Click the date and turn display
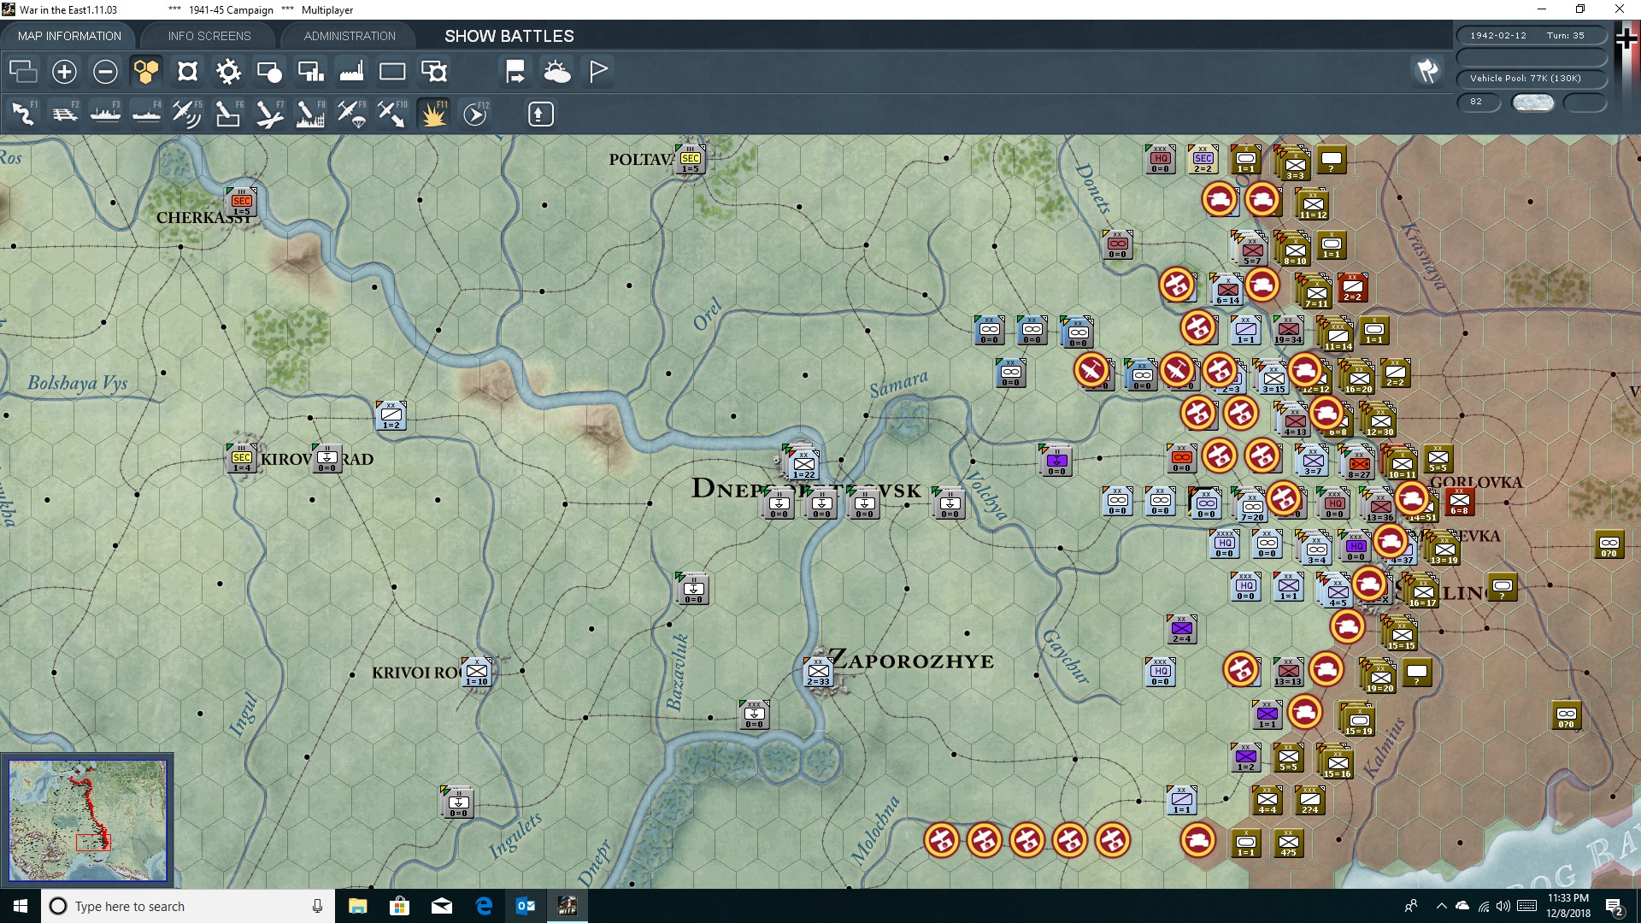This screenshot has height=923, width=1641. pyautogui.click(x=1531, y=36)
